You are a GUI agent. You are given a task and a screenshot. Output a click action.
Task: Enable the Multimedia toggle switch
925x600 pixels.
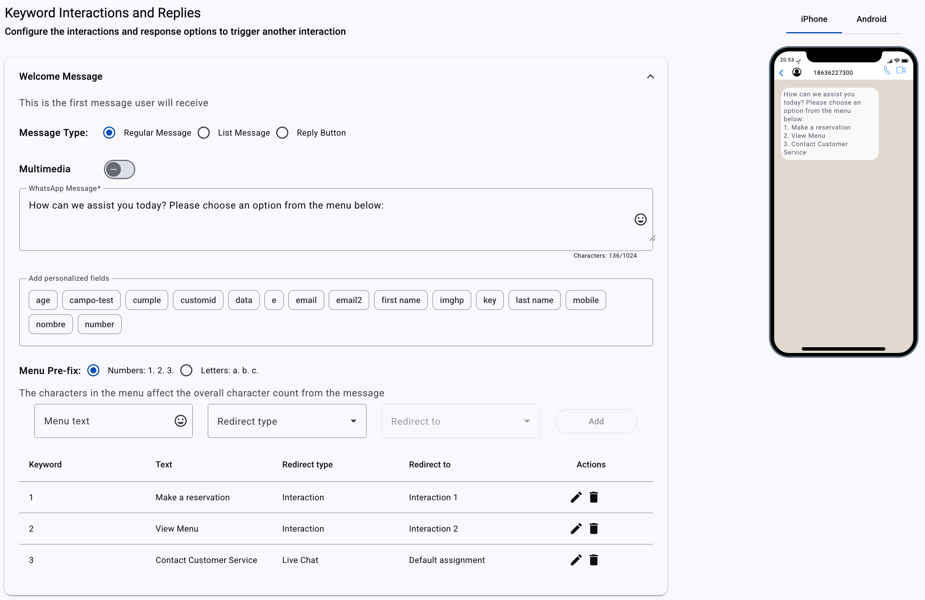[119, 169]
